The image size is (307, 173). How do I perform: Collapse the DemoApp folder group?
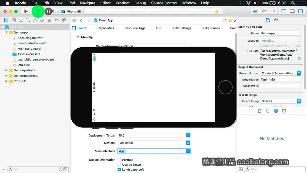[6, 32]
